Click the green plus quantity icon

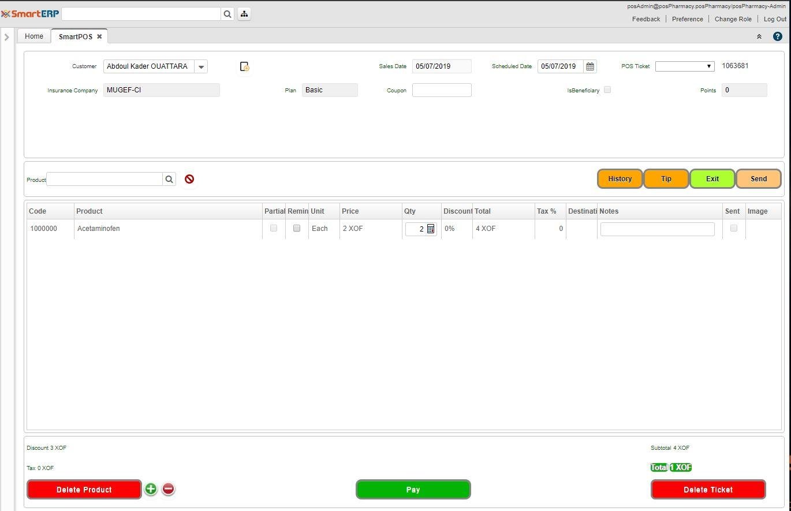tap(151, 489)
